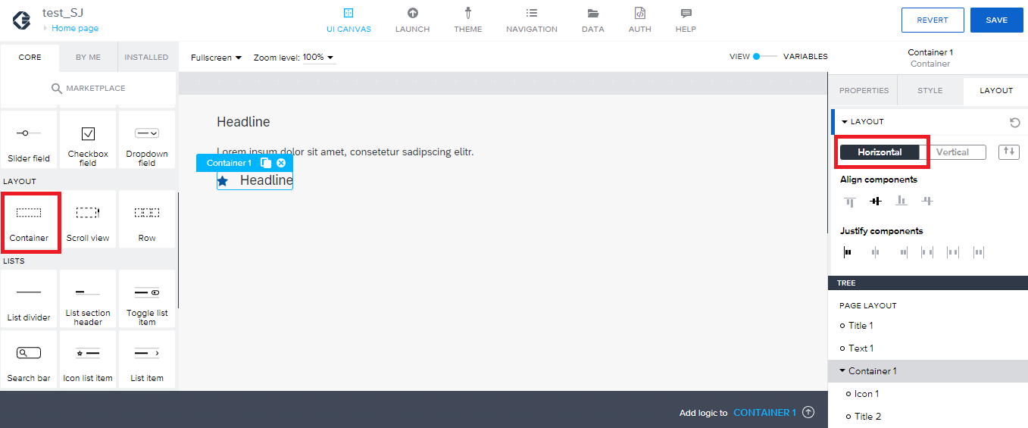The width and height of the screenshot is (1028, 428).
Task: Select the Horizontal layout direction
Action: 880,152
